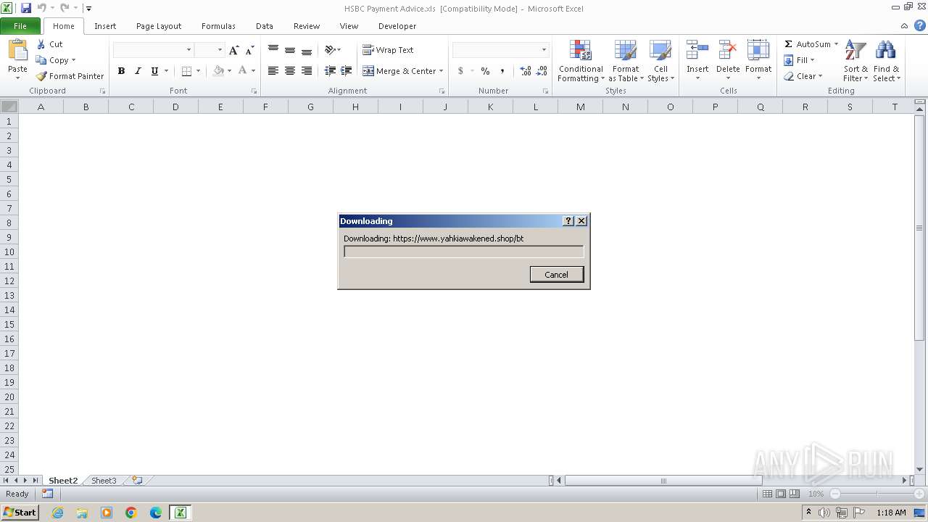Expand the Fill options dropdown

pyautogui.click(x=812, y=60)
